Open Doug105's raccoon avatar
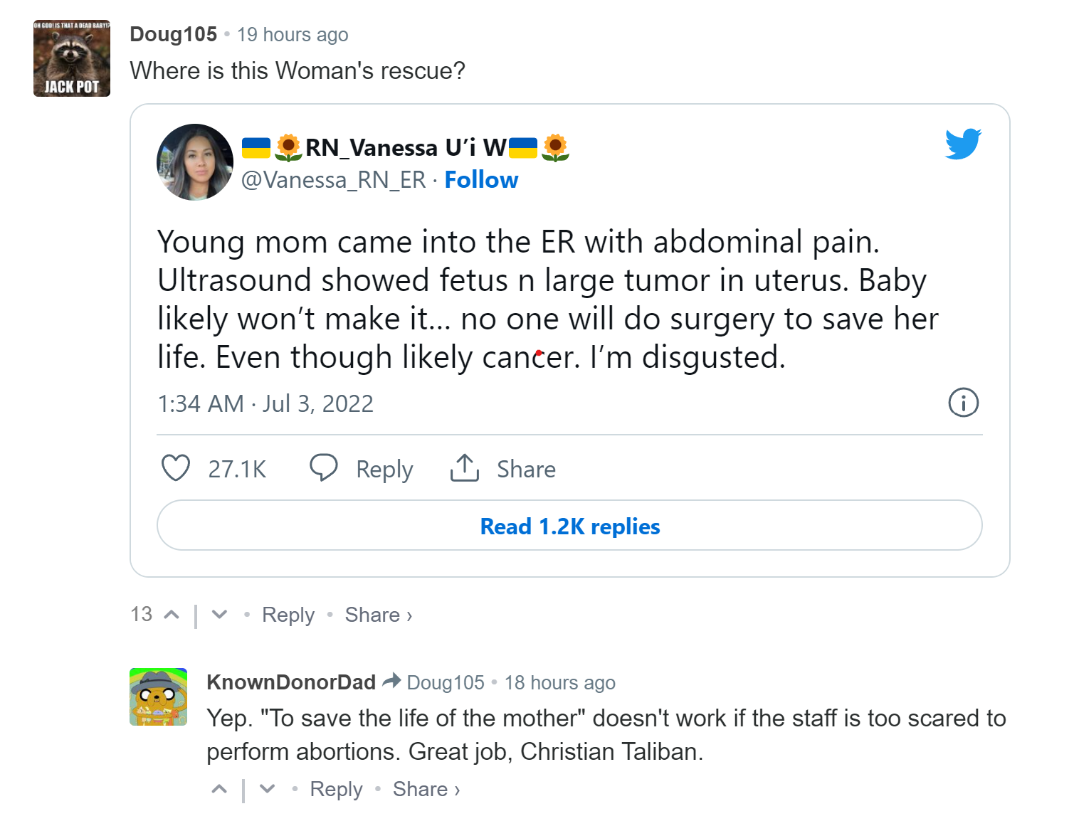This screenshot has width=1074, height=826. point(72,58)
